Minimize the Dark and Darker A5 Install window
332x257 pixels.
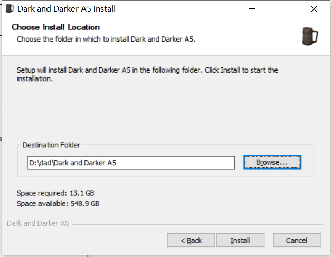(252, 9)
